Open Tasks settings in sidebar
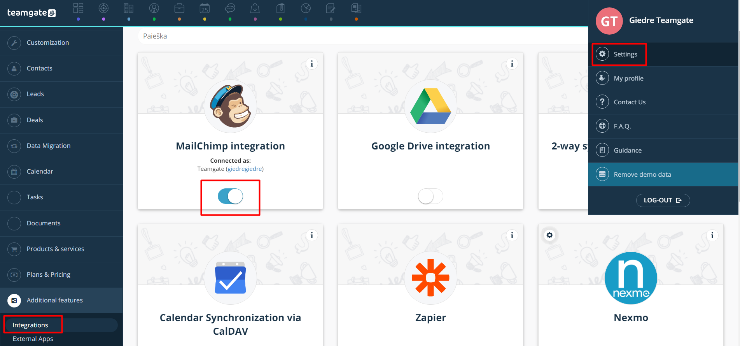This screenshot has height=346, width=740. tap(61, 197)
